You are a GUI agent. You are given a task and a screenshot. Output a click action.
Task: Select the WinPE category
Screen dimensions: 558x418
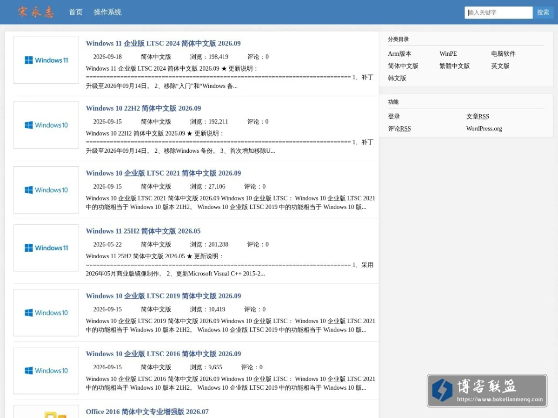pos(448,54)
